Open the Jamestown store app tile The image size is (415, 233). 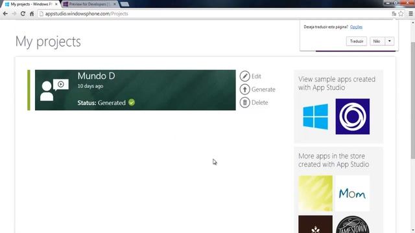tap(353, 225)
